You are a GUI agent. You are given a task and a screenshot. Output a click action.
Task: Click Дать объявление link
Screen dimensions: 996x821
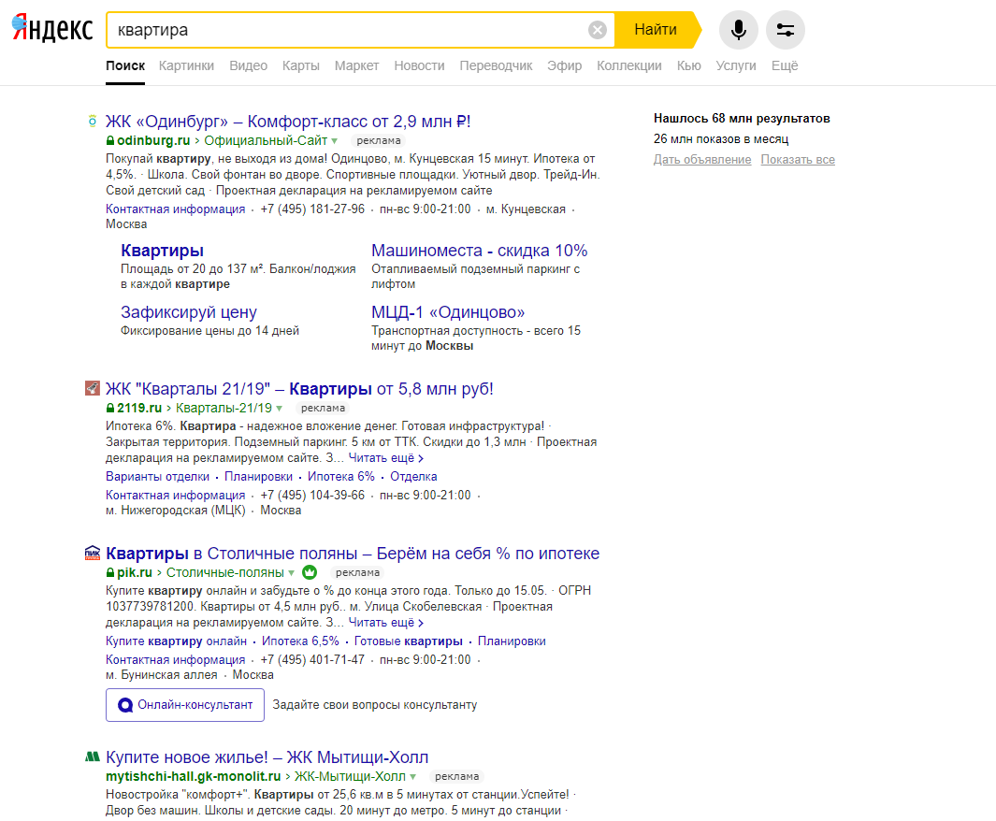pos(702,159)
